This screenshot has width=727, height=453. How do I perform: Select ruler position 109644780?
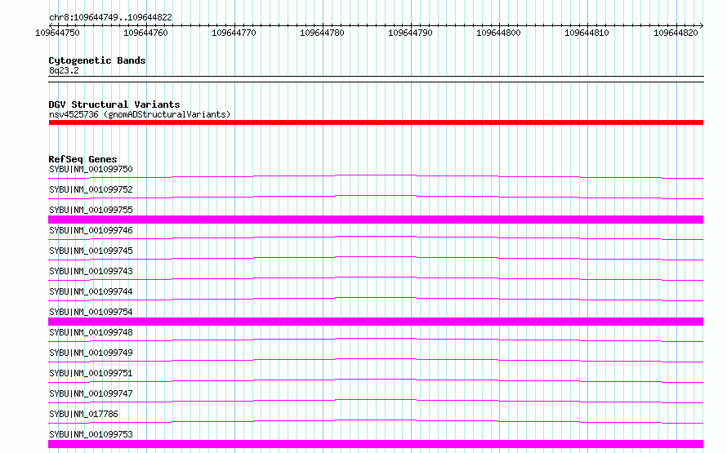click(x=322, y=33)
